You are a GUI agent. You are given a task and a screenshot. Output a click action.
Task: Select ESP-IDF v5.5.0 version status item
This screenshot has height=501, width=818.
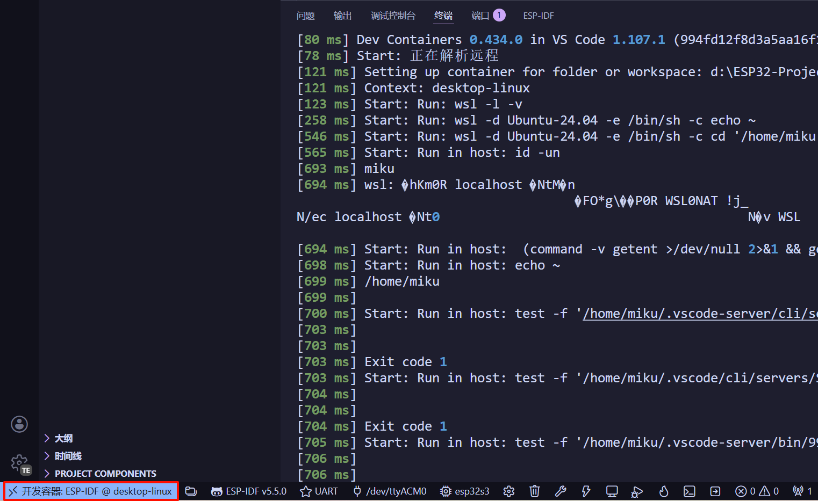tap(249, 491)
